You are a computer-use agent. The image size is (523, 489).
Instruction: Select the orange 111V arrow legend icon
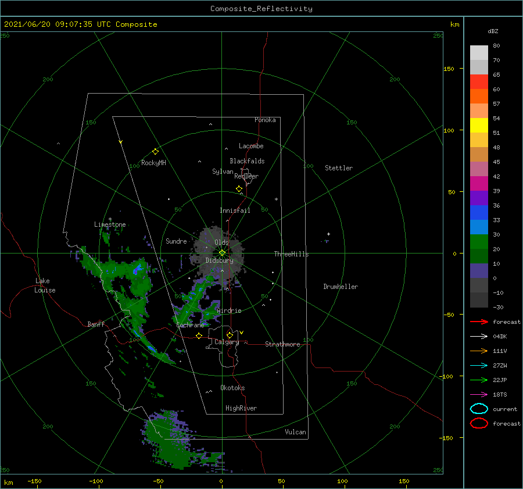tap(479, 351)
